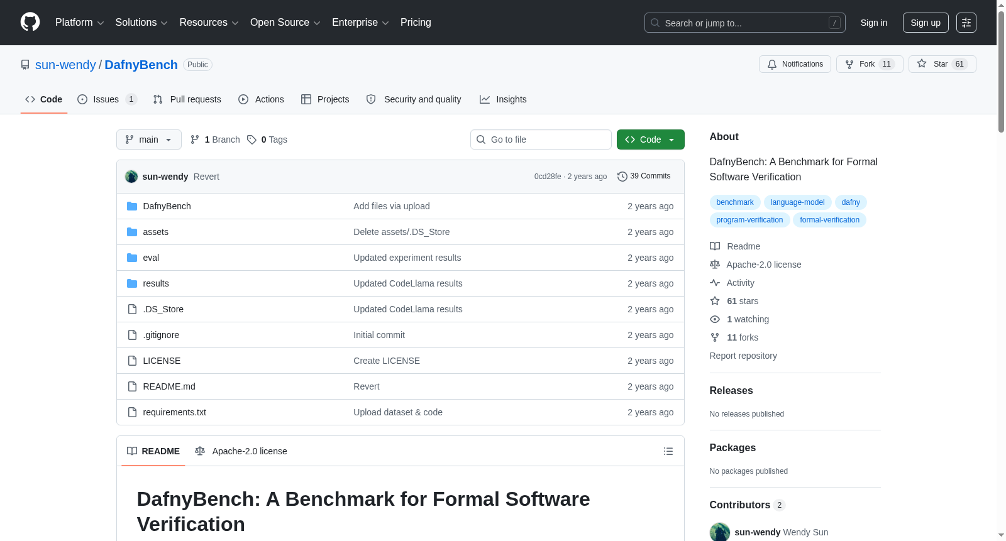Click the repository icon beside sun-wendy
The image size is (1006, 541).
coord(25,65)
